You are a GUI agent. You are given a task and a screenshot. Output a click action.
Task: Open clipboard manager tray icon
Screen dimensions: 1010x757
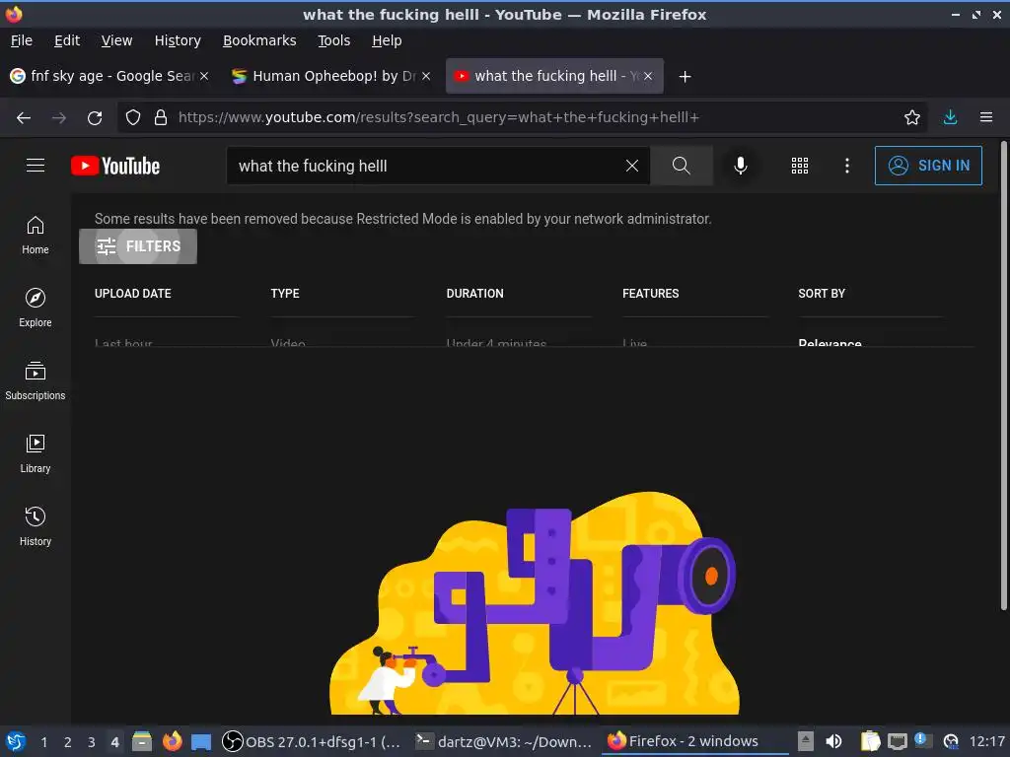(x=870, y=741)
